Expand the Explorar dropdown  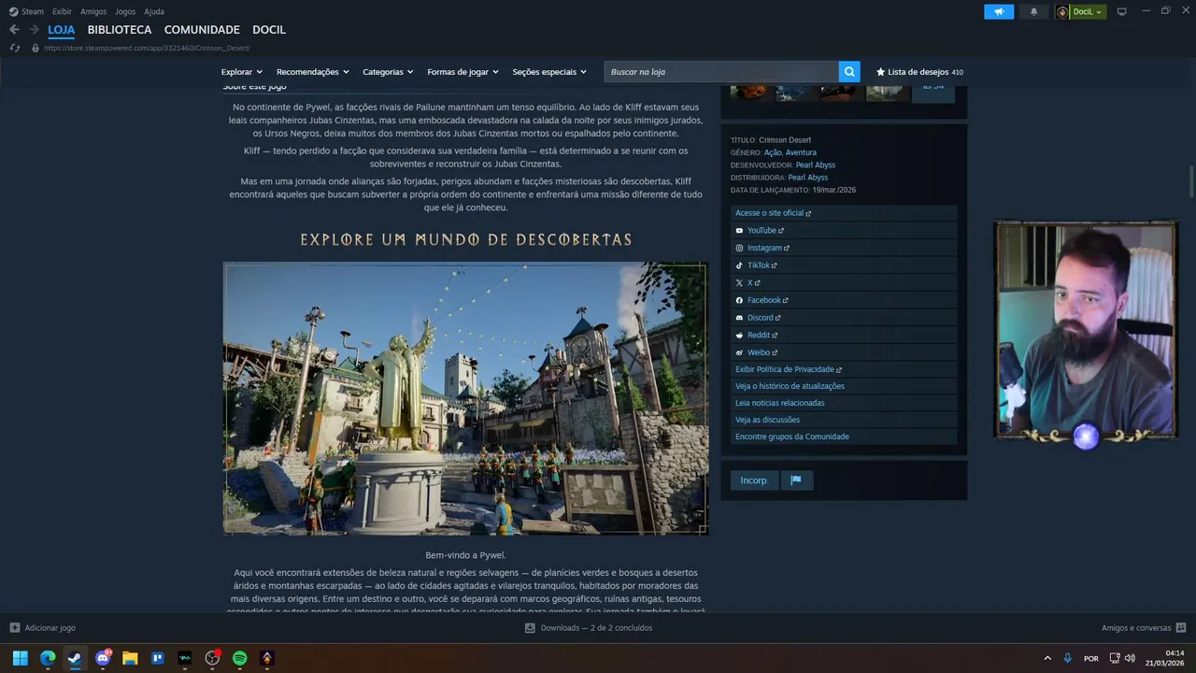(x=241, y=72)
